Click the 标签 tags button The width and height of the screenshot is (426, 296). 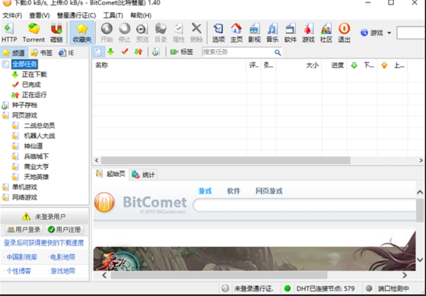coord(181,51)
